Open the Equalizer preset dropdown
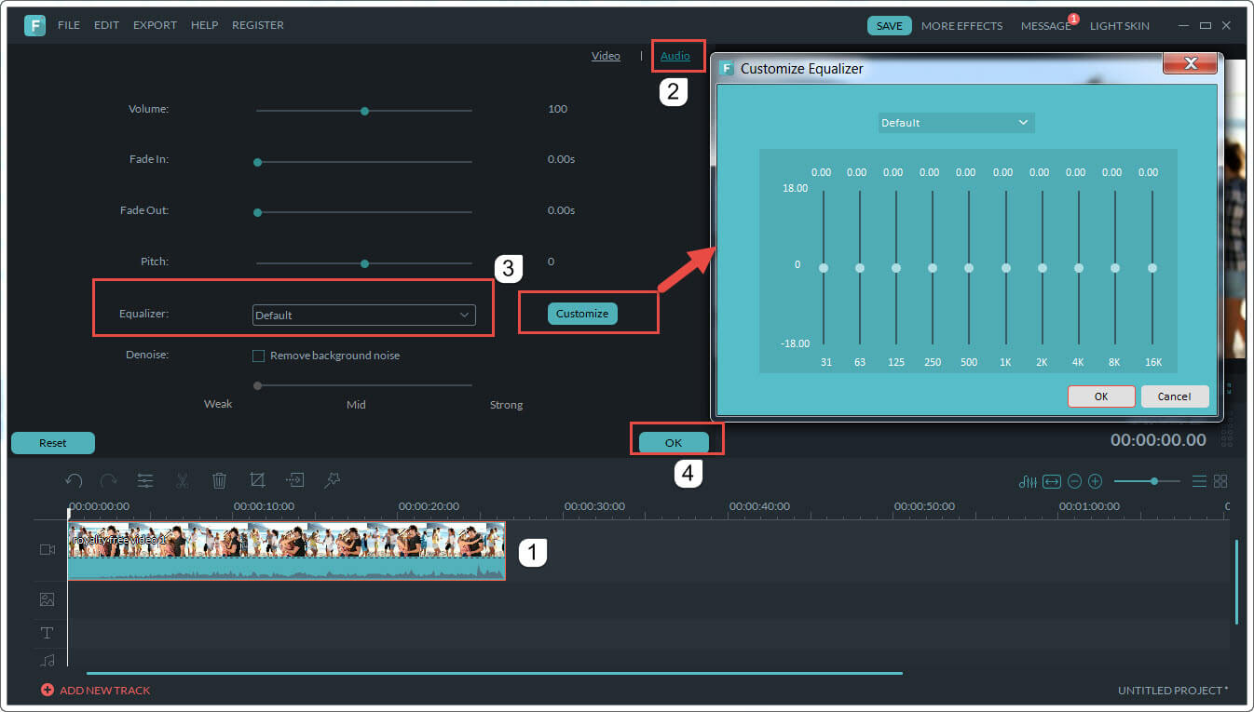The height and width of the screenshot is (712, 1254). tap(364, 316)
